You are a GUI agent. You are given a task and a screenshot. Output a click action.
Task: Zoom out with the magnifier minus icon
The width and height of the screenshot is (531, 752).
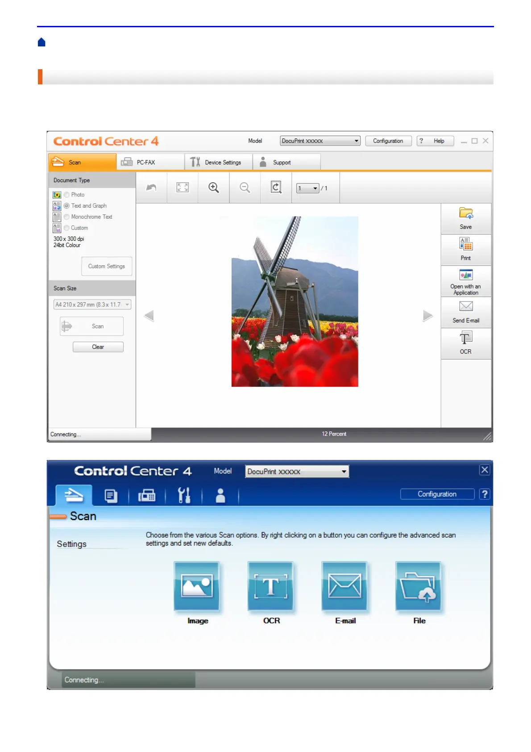click(245, 188)
